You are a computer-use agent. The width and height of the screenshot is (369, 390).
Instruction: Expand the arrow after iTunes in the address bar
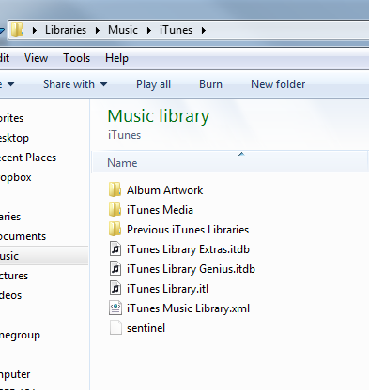tap(204, 30)
